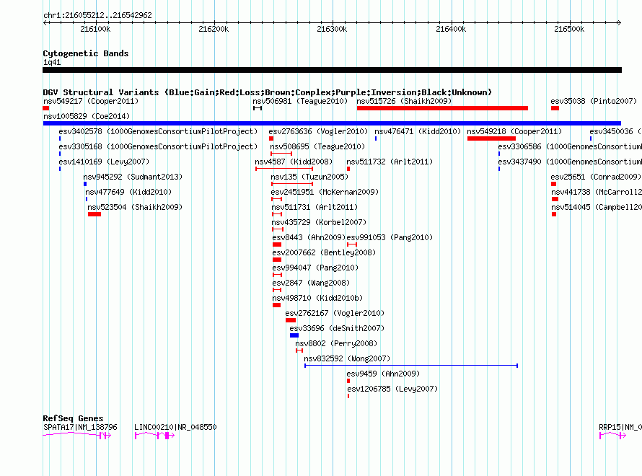
Task: Click the nsv549217 (Cooper2011) variant label
Action: tap(91, 101)
